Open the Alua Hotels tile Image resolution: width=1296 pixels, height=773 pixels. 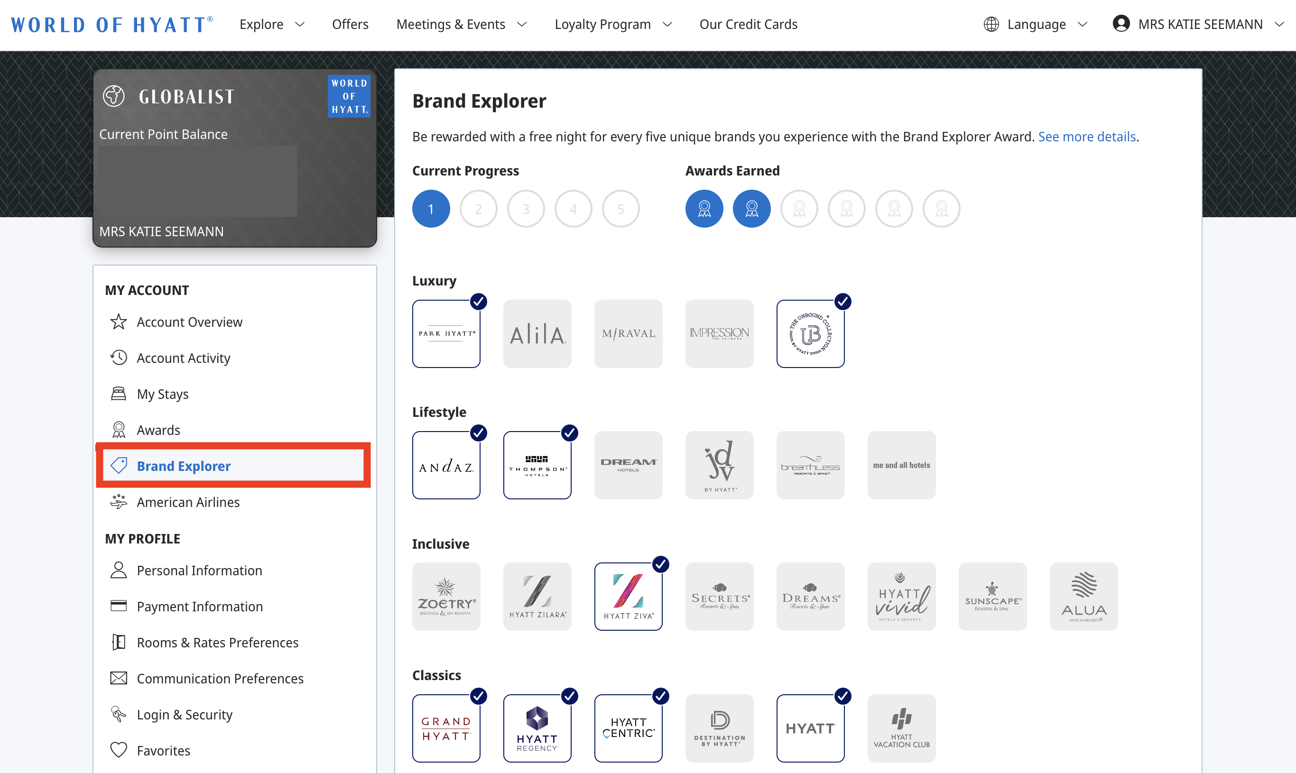(1084, 597)
